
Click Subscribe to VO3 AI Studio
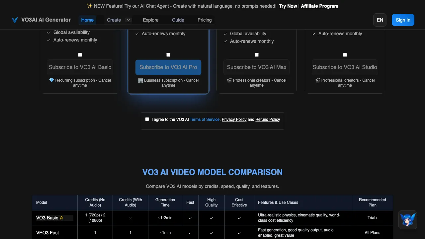pyautogui.click(x=345, y=67)
